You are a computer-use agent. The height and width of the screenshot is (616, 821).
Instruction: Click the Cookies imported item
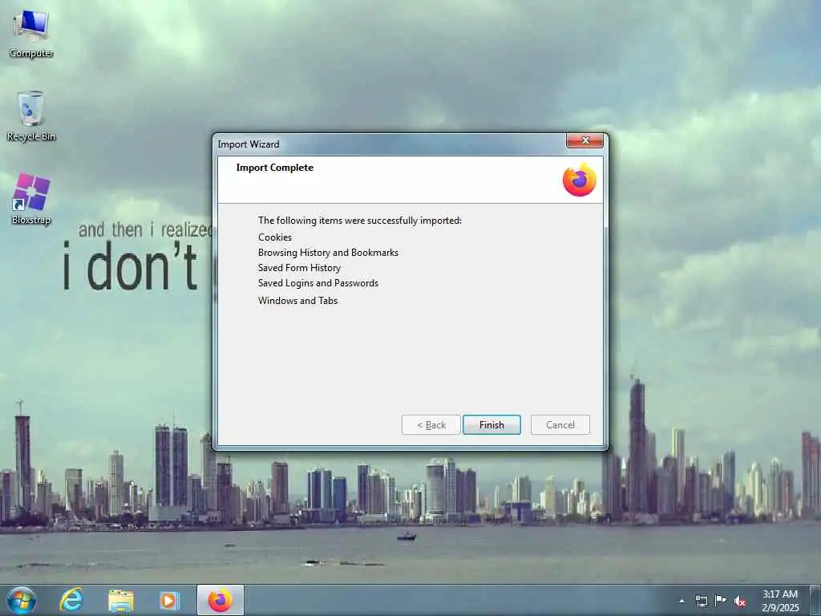click(x=275, y=237)
